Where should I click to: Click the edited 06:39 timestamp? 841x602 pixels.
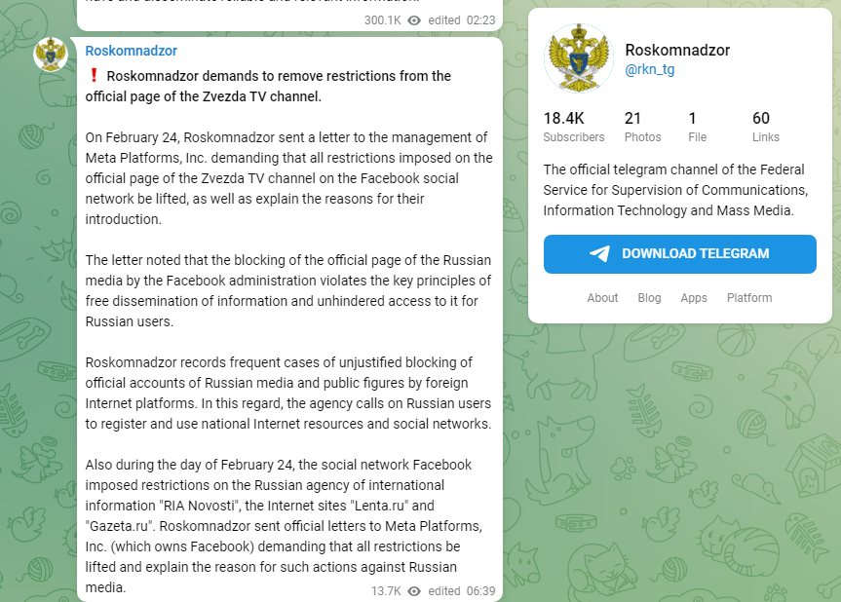click(x=461, y=590)
